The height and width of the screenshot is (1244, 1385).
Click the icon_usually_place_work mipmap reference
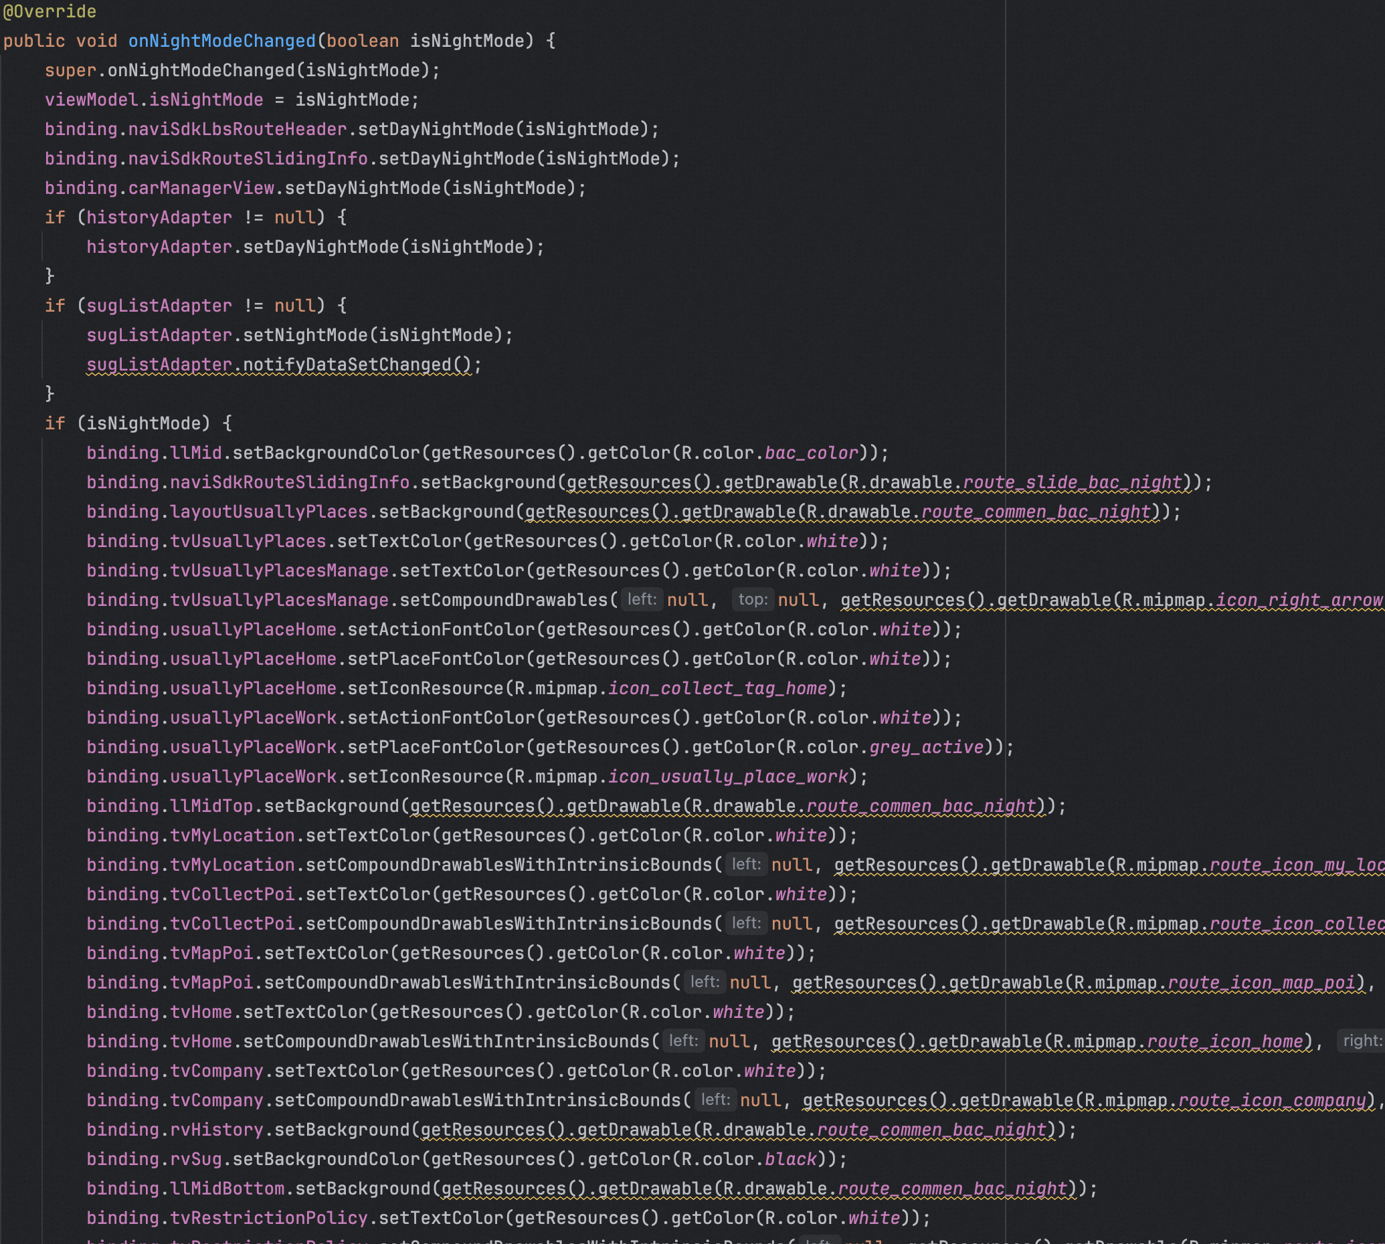[727, 776]
